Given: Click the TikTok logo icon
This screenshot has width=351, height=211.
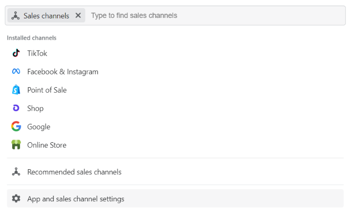Looking at the screenshot, I should 16,54.
